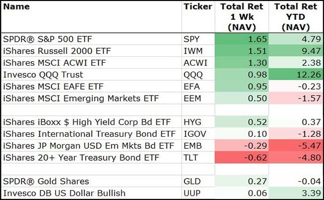The image size is (324, 200).
Task: Click the TLT ticker symbol
Action: pyautogui.click(x=192, y=158)
